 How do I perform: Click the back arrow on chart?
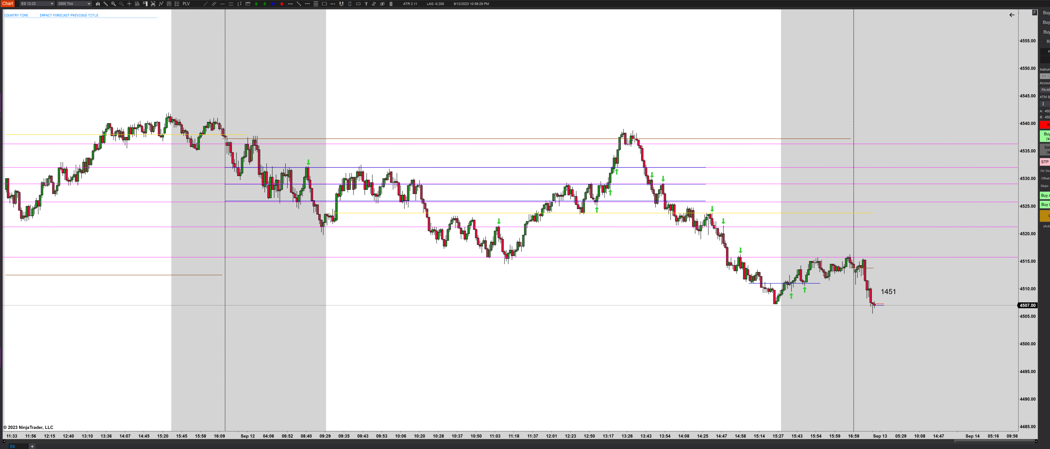[x=1012, y=15]
